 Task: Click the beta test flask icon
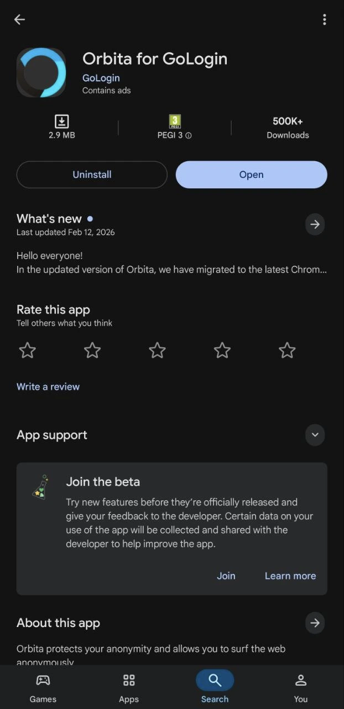coord(40,488)
